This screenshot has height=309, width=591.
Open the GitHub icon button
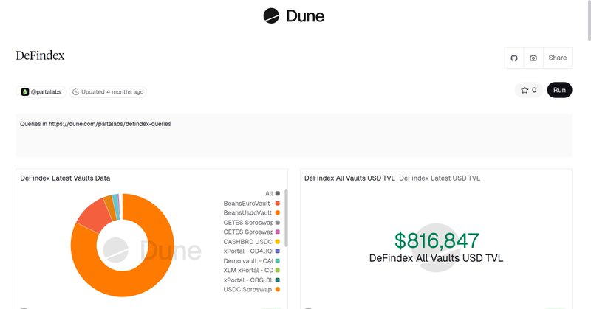(x=514, y=58)
